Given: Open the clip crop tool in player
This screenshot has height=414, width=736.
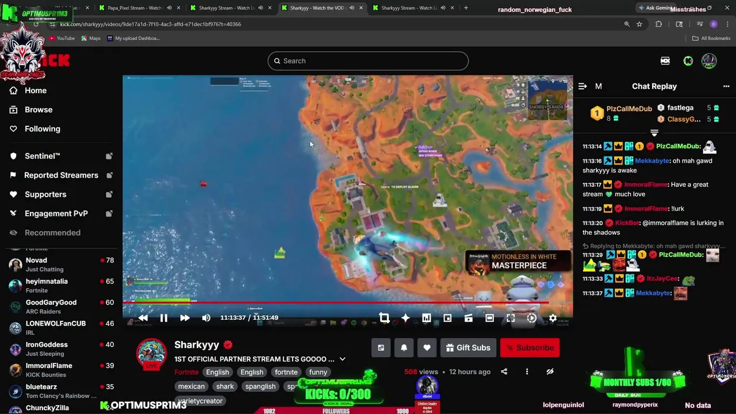Looking at the screenshot, I should click(384, 318).
